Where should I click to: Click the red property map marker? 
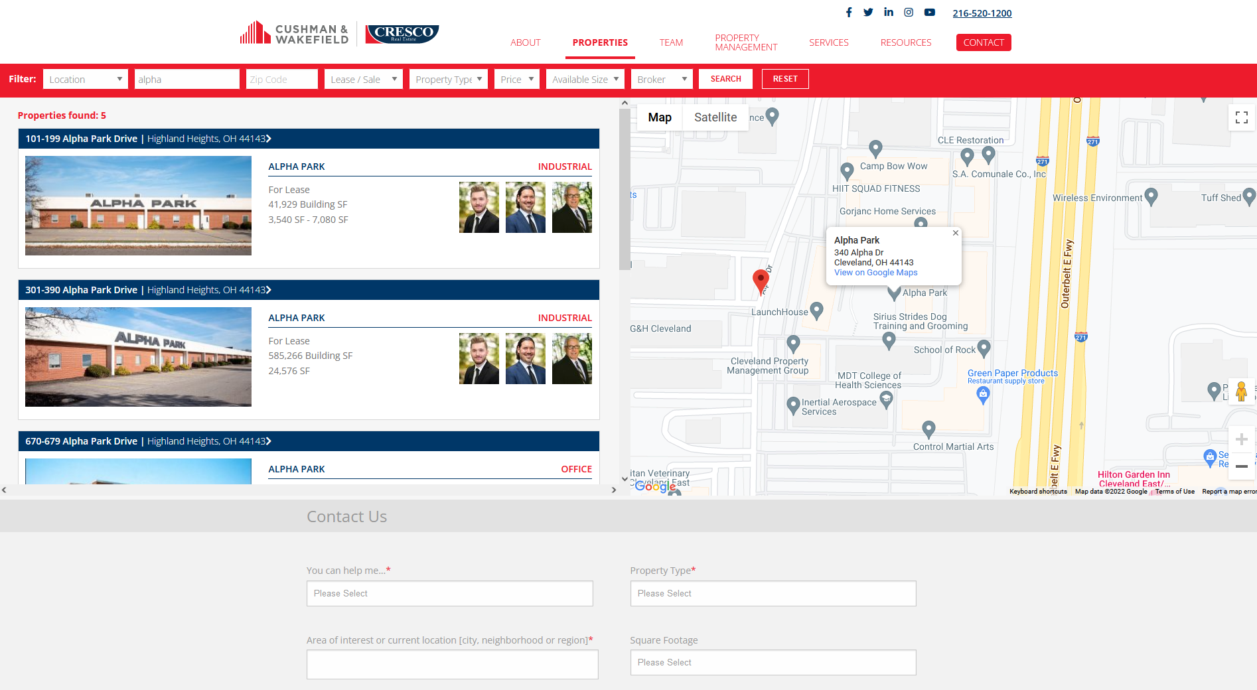coord(761,282)
